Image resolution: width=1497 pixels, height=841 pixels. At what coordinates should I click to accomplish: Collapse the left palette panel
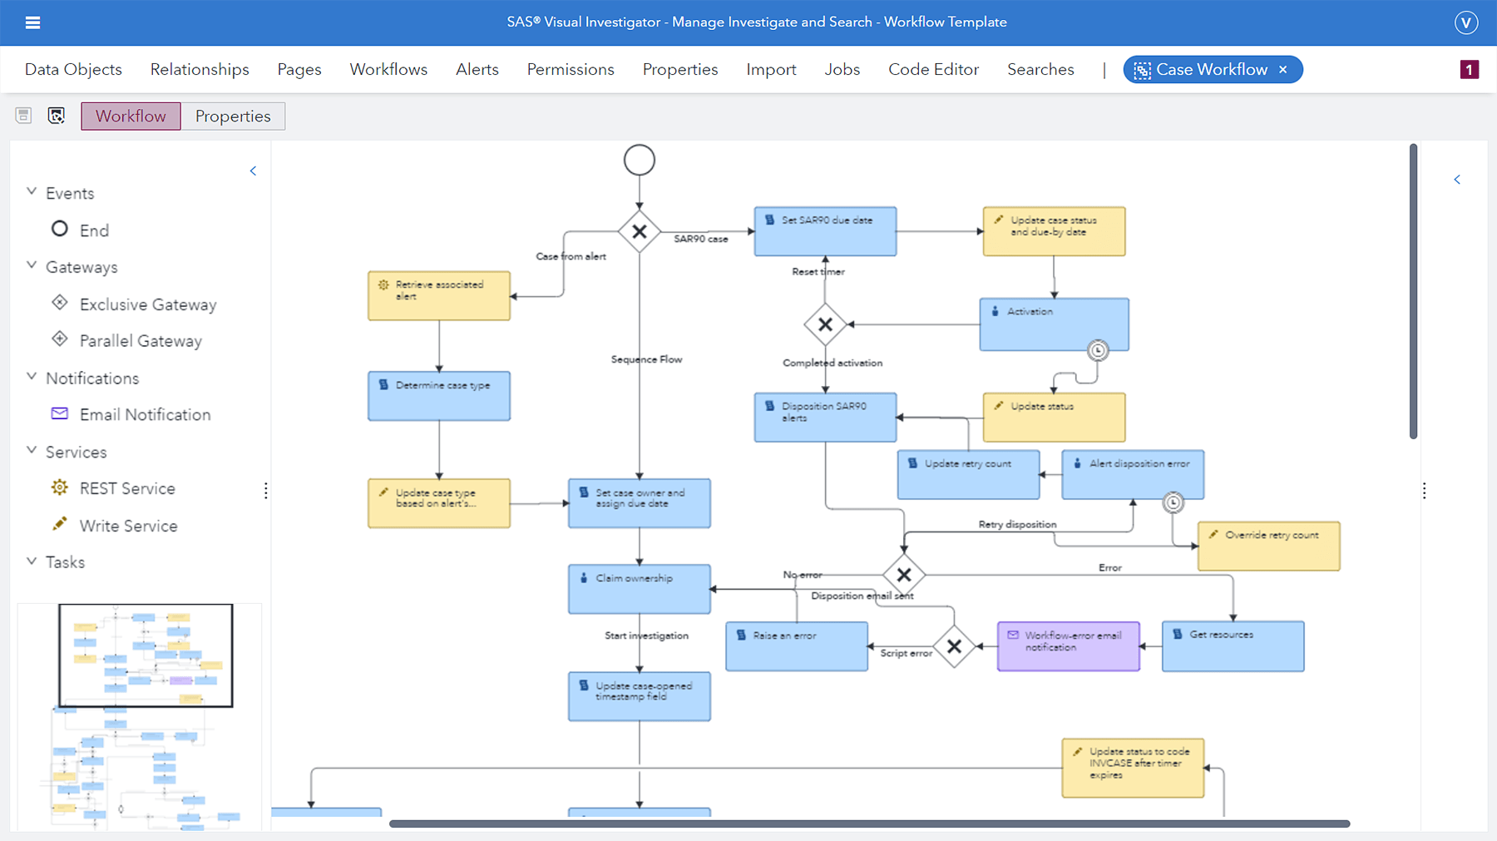(x=253, y=171)
